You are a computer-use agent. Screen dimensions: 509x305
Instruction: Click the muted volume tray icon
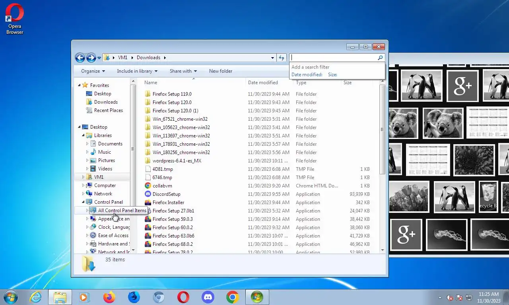[x=450, y=297]
